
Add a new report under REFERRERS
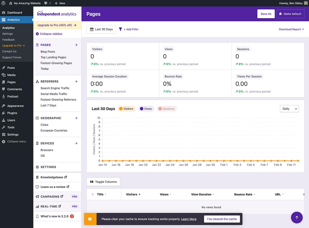[x=76, y=81]
